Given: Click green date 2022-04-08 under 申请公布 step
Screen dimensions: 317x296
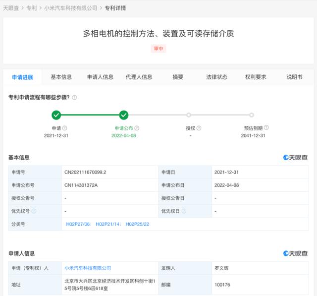Looking at the screenshot, I should pos(124,135).
